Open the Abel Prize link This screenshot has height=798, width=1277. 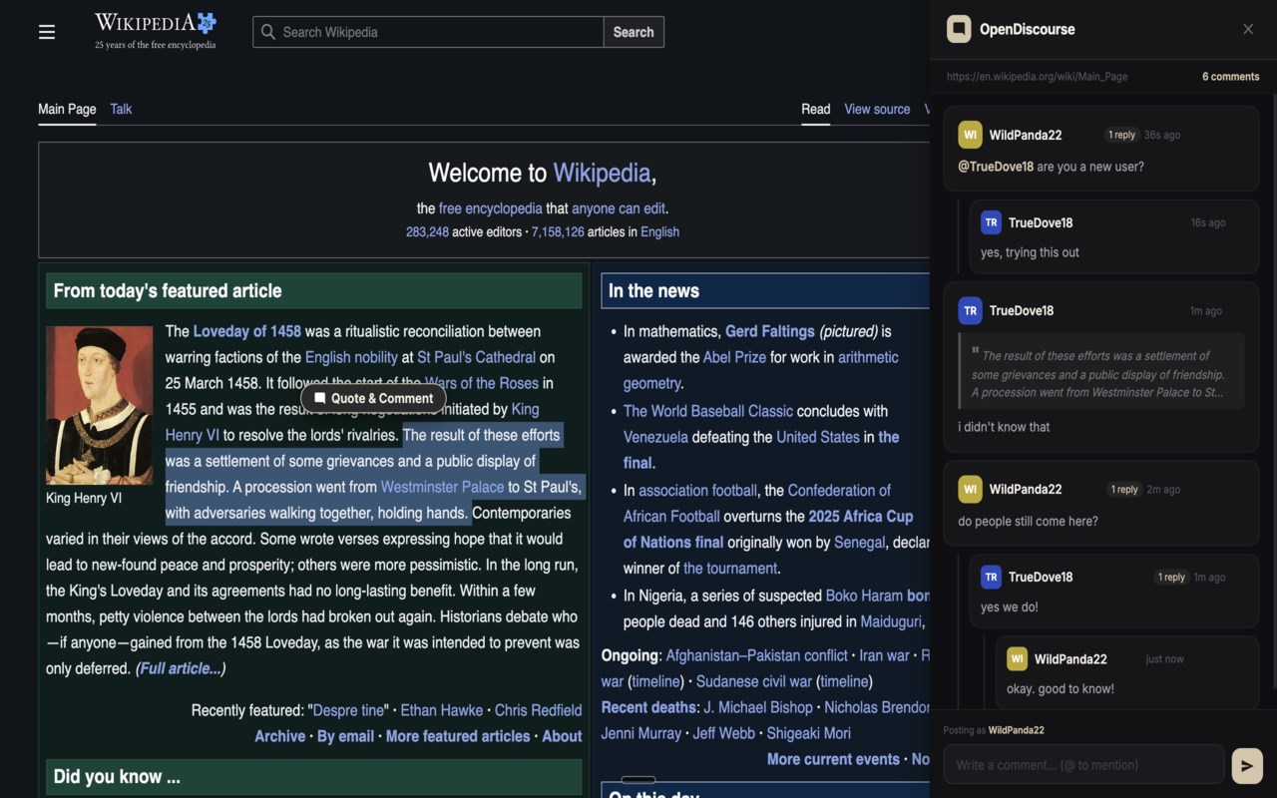tap(734, 357)
